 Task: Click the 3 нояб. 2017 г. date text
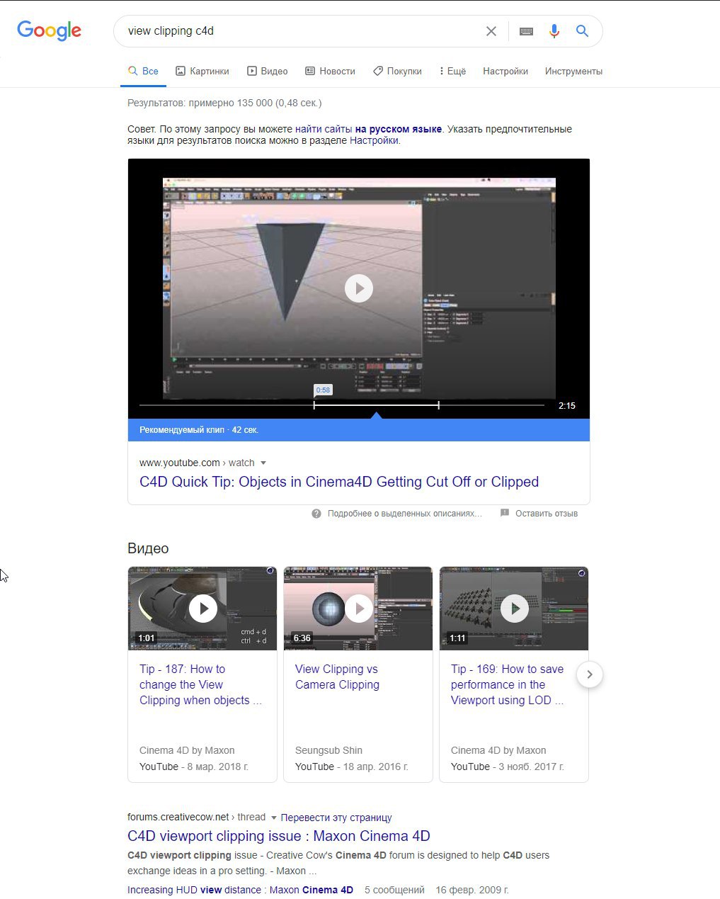[x=531, y=767]
